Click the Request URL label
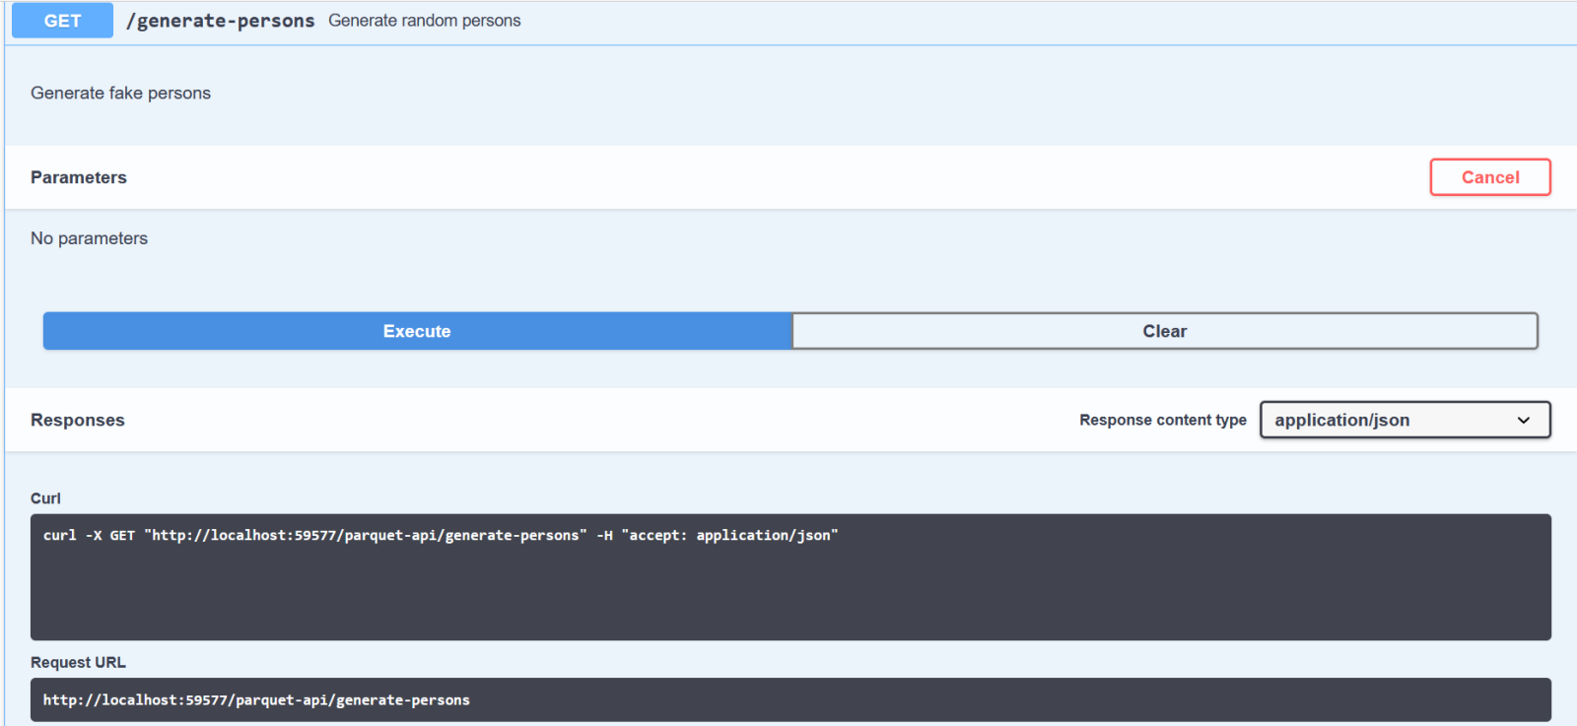The width and height of the screenshot is (1577, 726). coord(78,662)
